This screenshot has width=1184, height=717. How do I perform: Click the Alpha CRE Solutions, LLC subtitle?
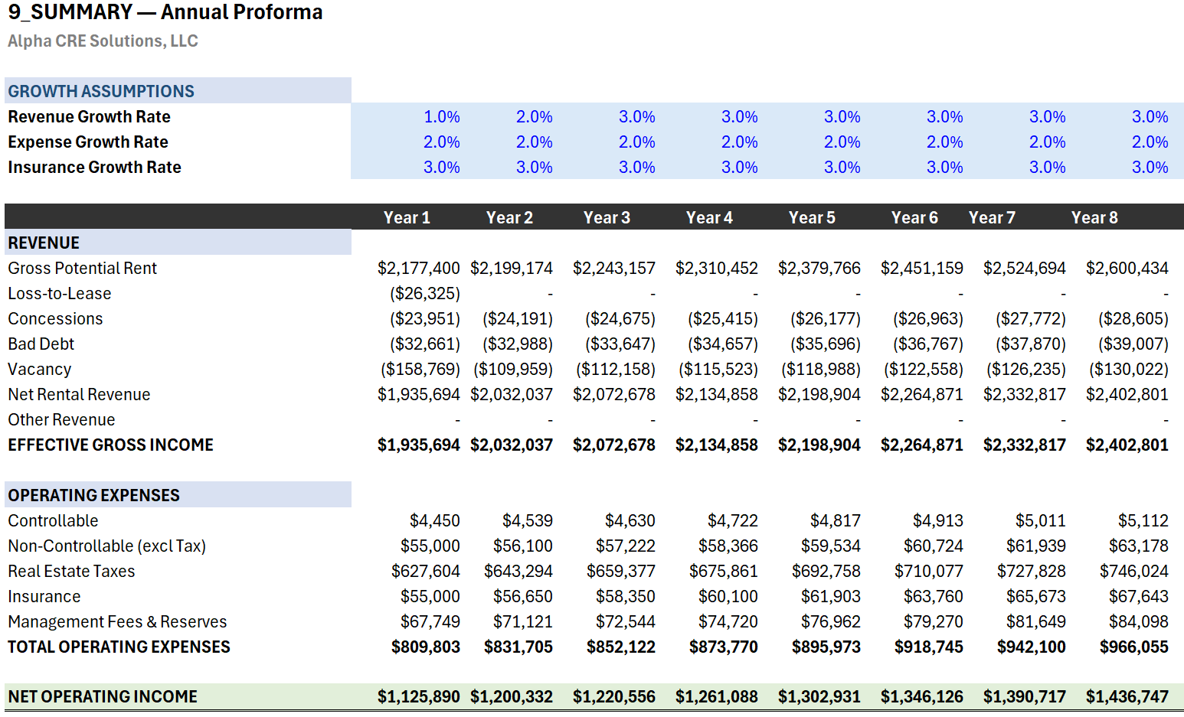click(103, 41)
